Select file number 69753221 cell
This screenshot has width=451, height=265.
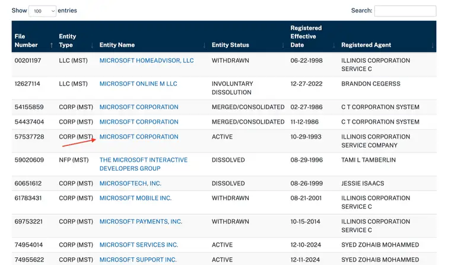pos(28,222)
